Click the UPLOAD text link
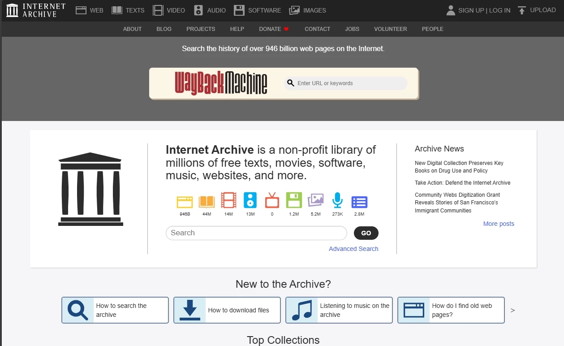The width and height of the screenshot is (564, 346). click(543, 10)
